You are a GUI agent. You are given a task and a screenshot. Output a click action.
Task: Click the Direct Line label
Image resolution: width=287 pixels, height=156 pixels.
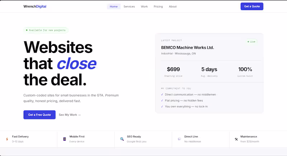[191, 136]
